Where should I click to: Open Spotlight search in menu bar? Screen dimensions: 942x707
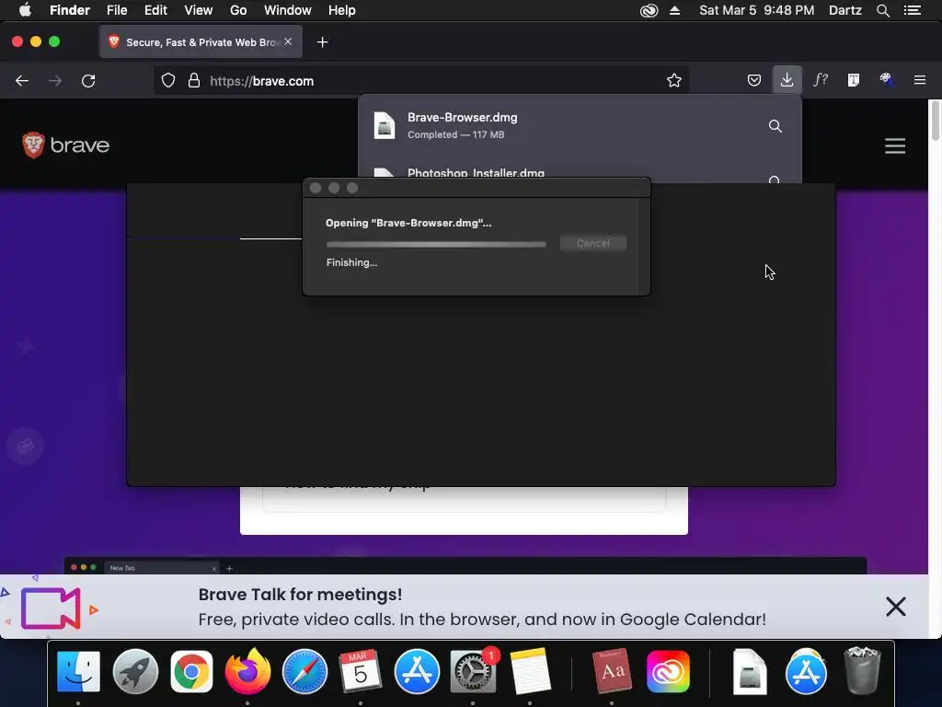(x=882, y=10)
